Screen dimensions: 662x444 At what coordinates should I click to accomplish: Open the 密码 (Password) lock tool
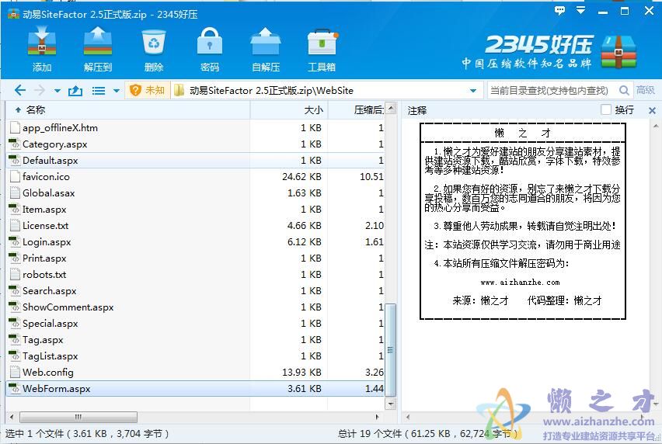[210, 48]
